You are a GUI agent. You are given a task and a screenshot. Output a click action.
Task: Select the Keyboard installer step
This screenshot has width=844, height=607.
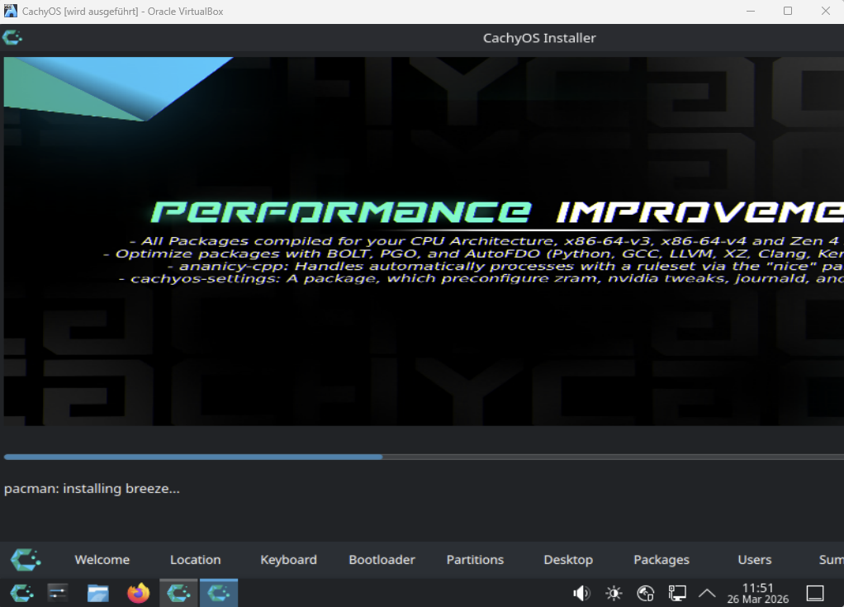(x=288, y=560)
